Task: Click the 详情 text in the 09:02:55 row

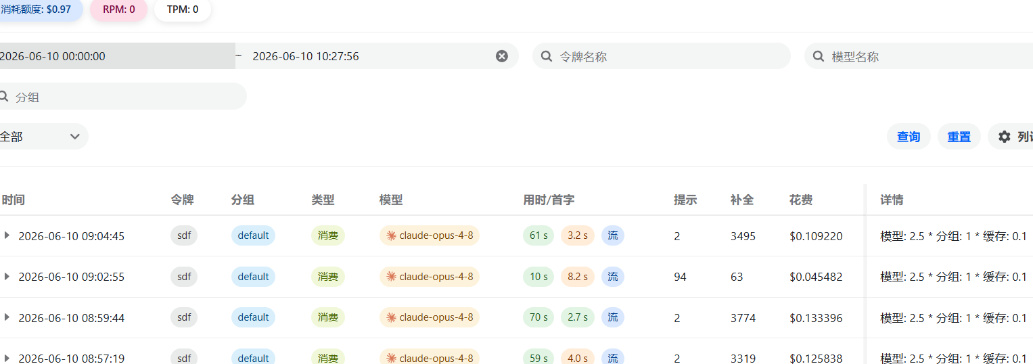Action: (953, 277)
